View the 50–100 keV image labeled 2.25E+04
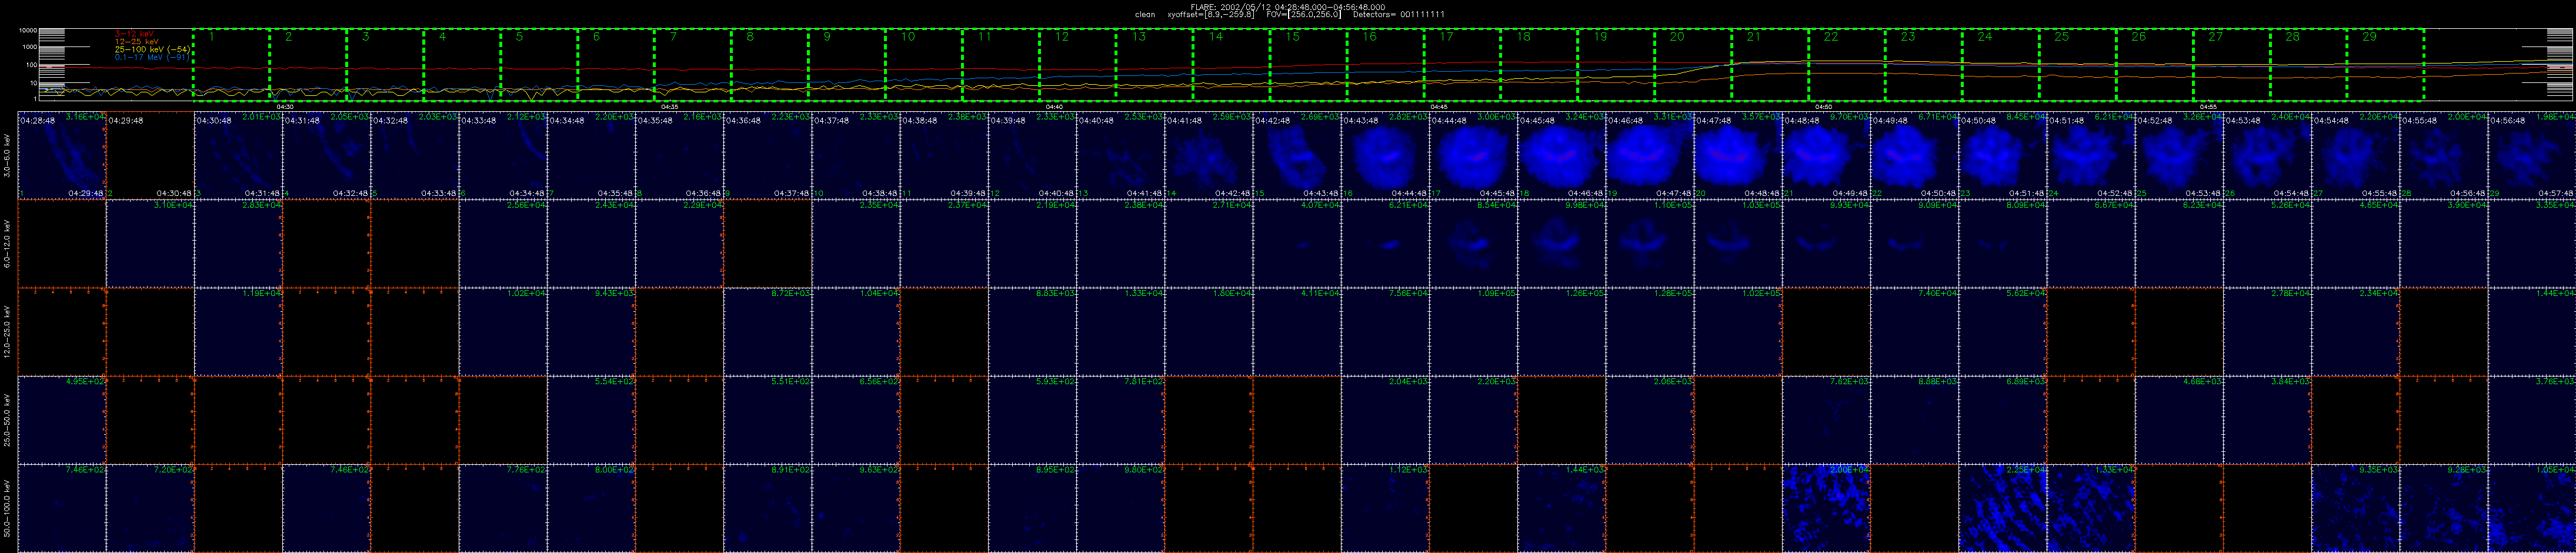 [2003, 507]
